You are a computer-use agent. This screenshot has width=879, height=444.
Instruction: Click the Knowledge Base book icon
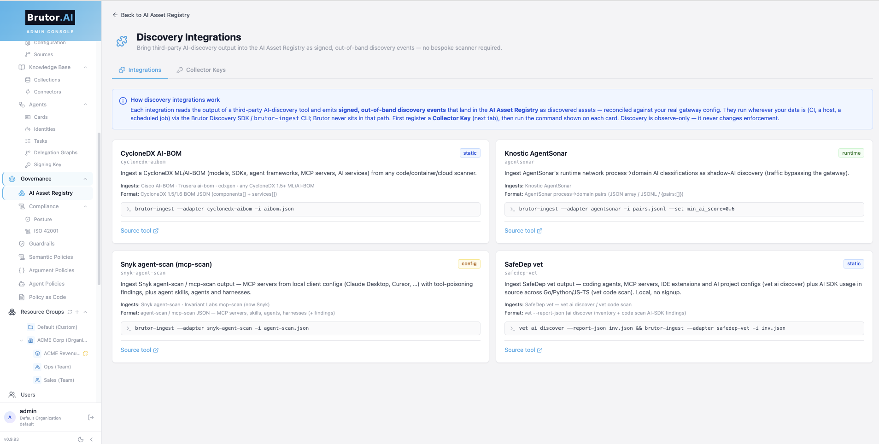coord(22,67)
